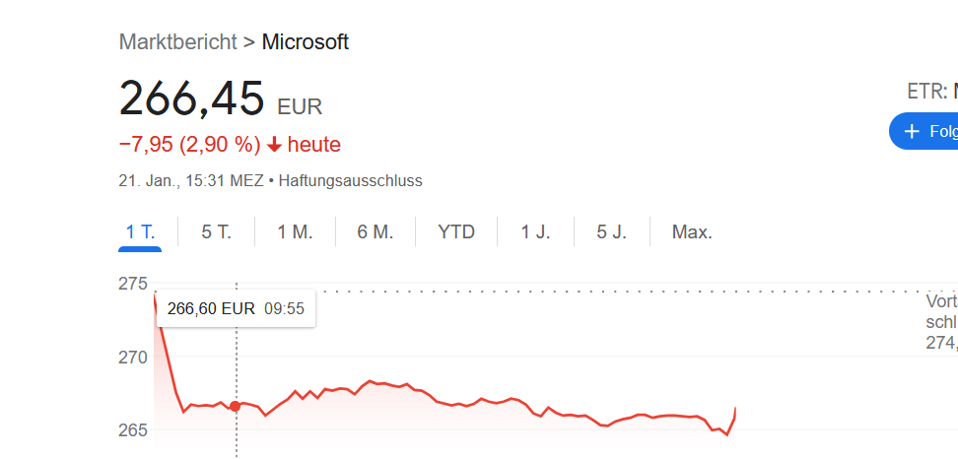Select the Max. time range tab

(692, 231)
